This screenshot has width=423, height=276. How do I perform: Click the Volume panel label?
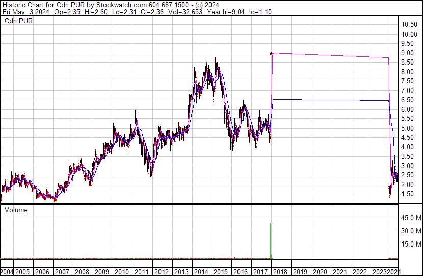16,210
